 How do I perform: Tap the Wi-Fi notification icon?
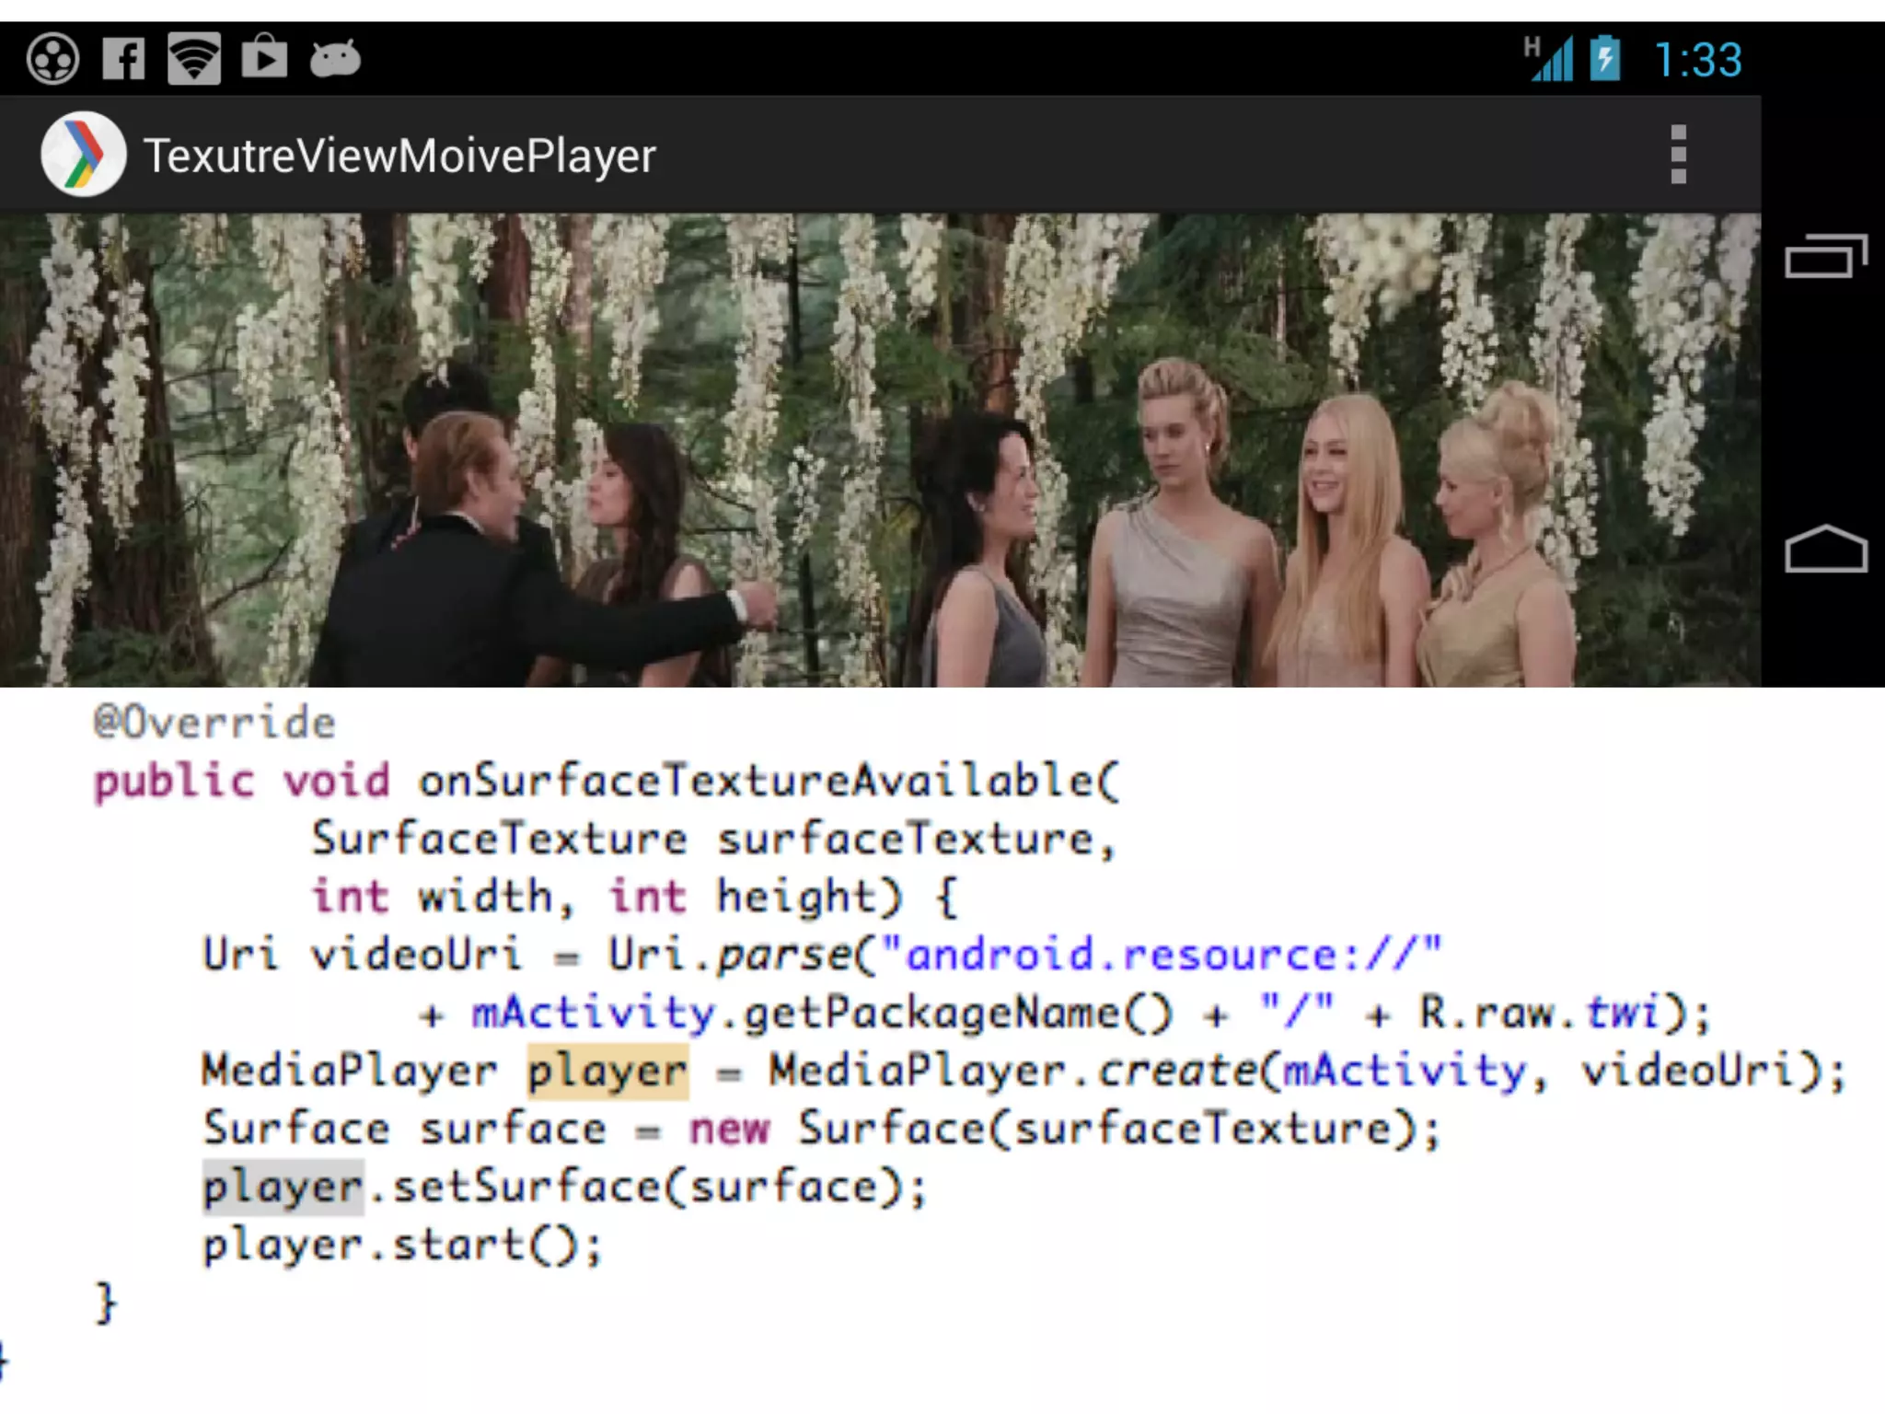194,59
